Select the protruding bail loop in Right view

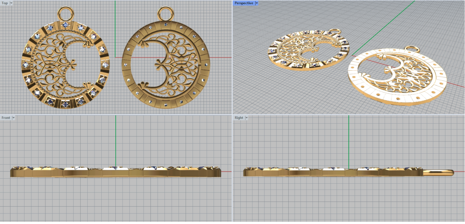pyautogui.click(x=438, y=172)
